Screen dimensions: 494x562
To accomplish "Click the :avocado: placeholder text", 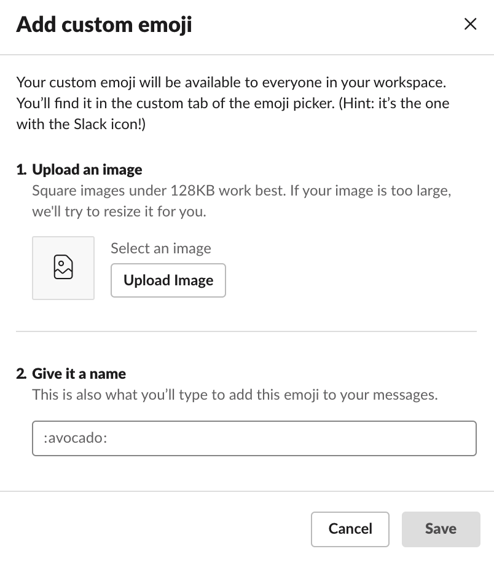I will click(75, 438).
